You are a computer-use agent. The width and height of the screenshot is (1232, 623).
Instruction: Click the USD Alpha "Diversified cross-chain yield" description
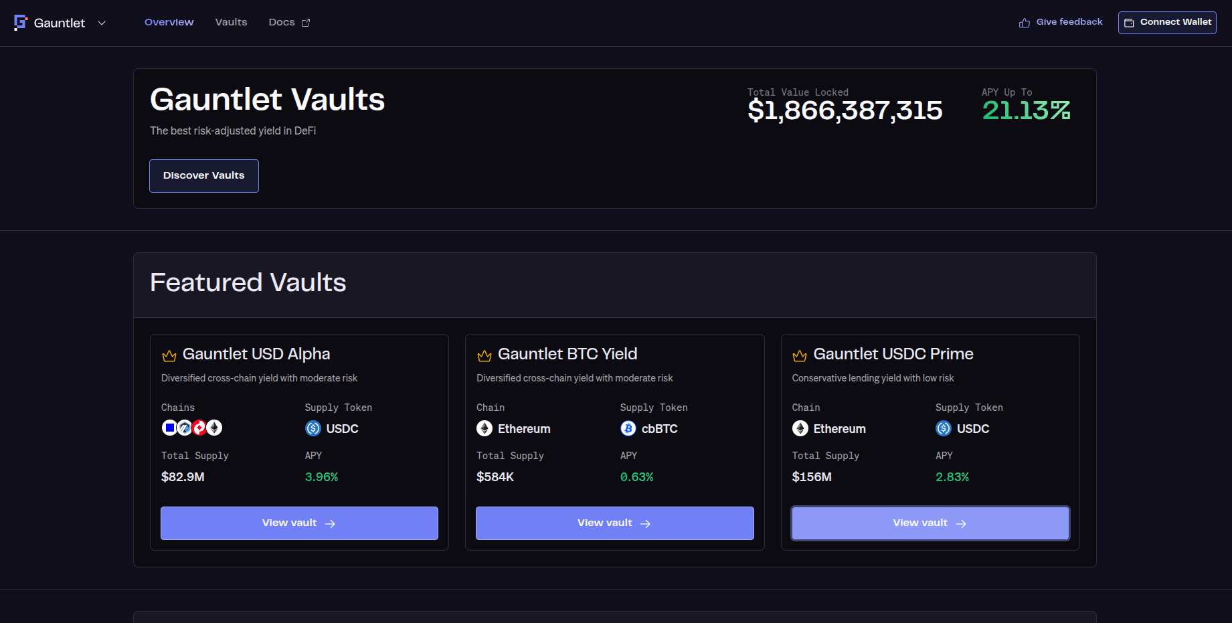(260, 378)
